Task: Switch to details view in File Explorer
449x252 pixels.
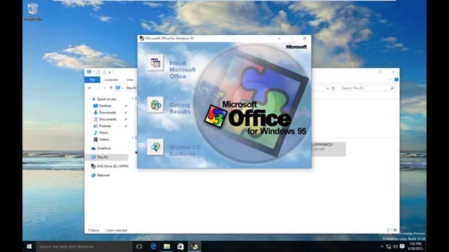Action: tap(389, 230)
